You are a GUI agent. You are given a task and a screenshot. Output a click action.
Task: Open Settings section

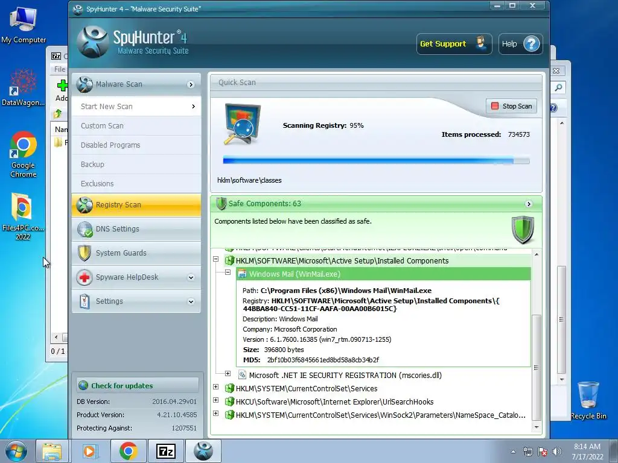136,301
